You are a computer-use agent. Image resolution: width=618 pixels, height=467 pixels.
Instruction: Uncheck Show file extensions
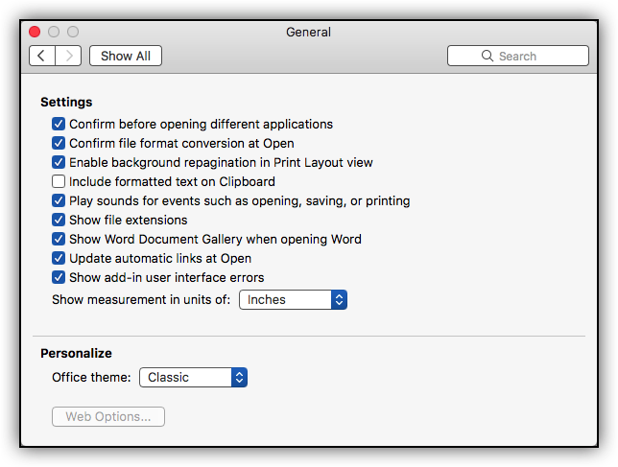coord(59,220)
